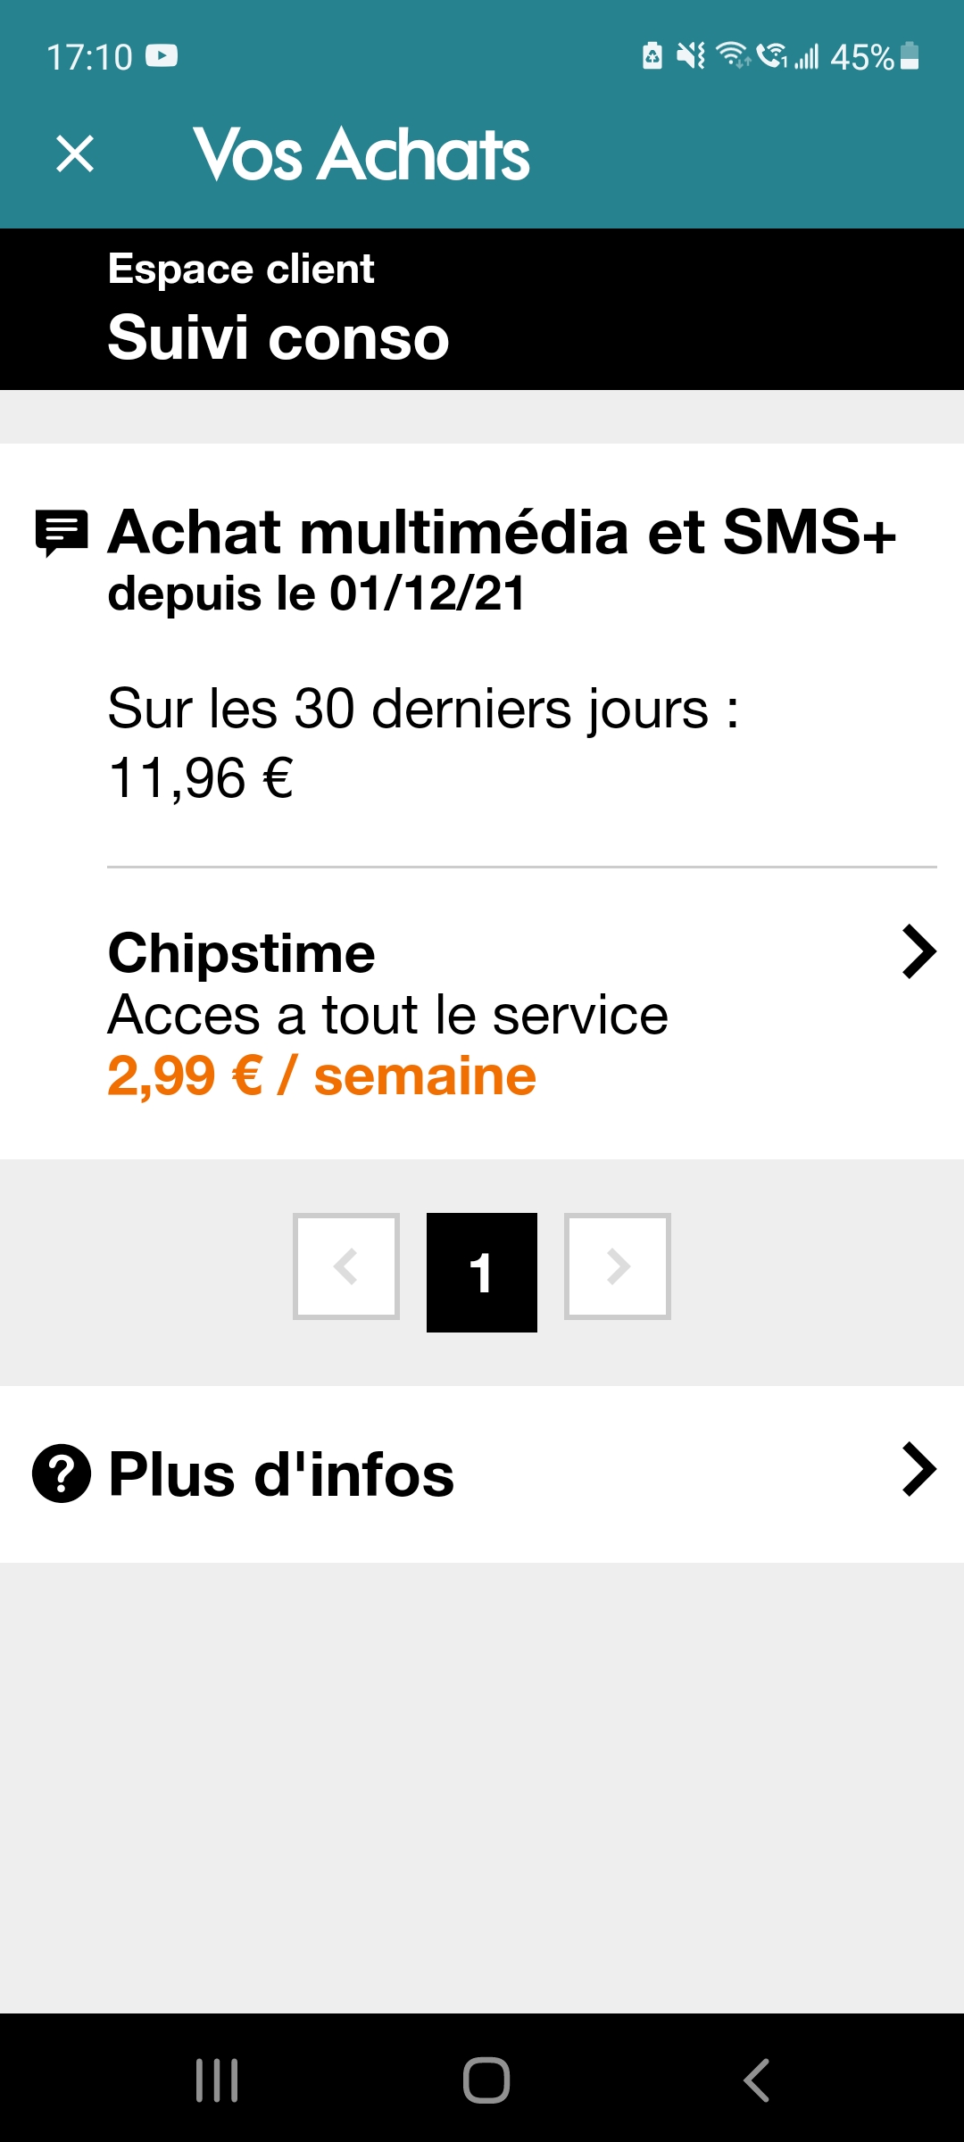
Task: Tap the Suivi conso header
Action: (x=278, y=338)
